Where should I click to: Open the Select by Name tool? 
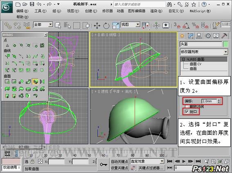click(x=68, y=26)
